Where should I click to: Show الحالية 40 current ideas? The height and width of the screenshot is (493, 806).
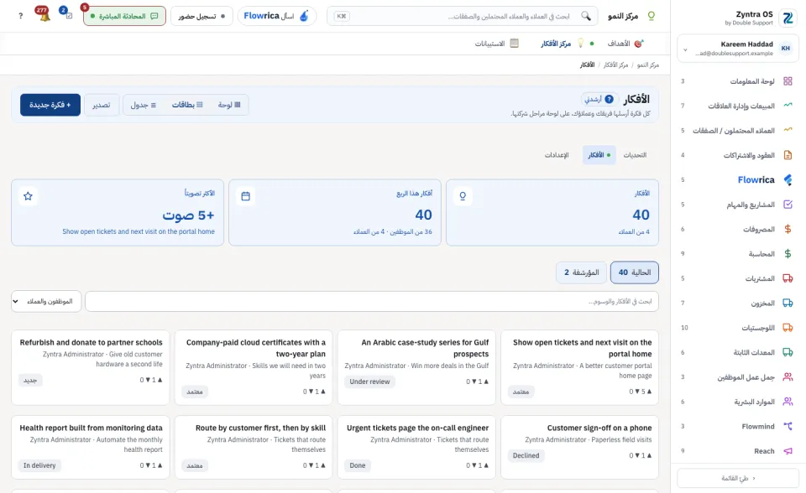pos(635,272)
